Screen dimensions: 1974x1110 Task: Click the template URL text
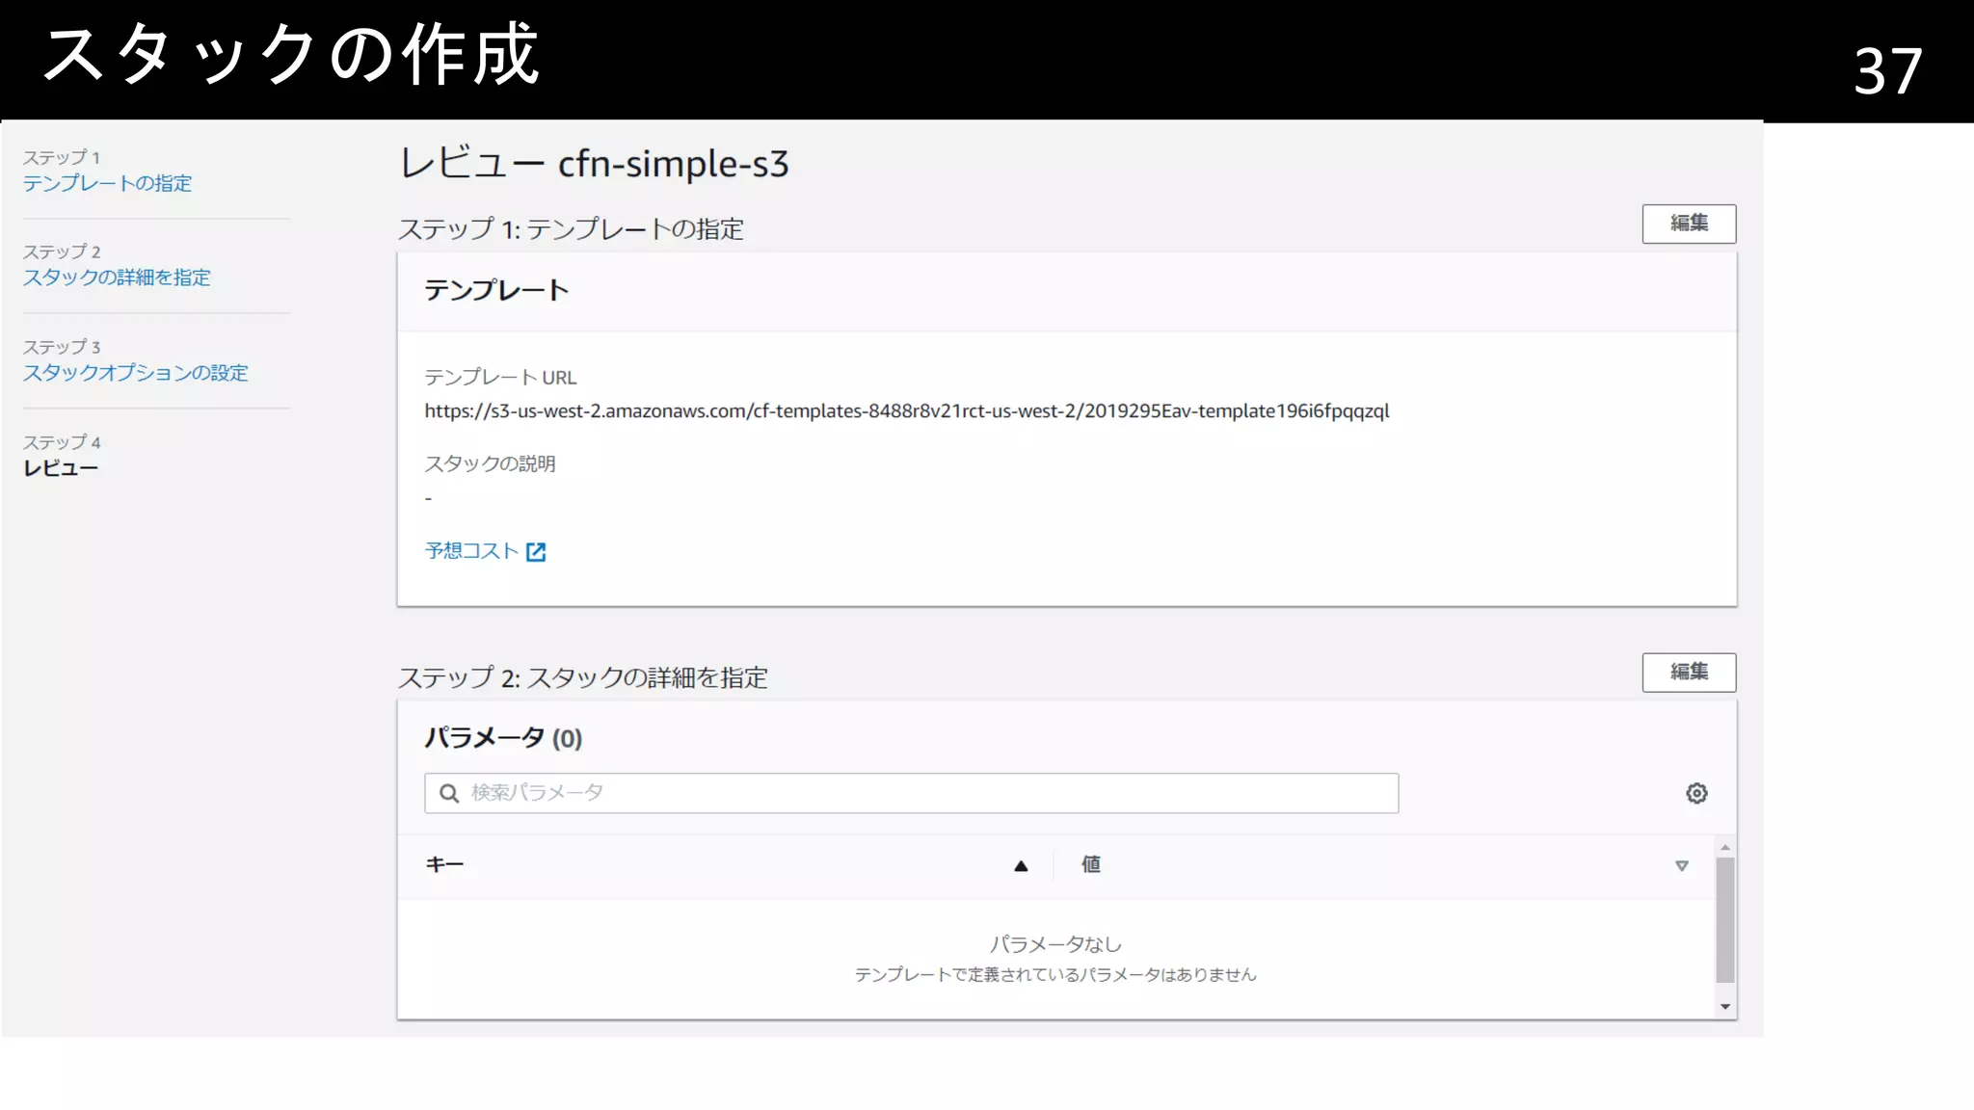click(907, 411)
